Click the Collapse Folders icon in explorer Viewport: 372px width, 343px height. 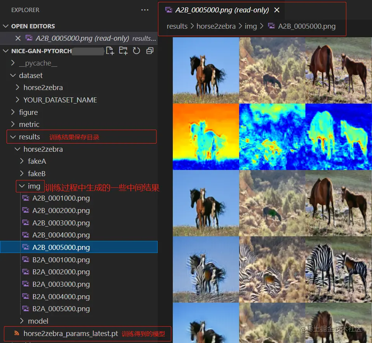pyautogui.click(x=150, y=51)
